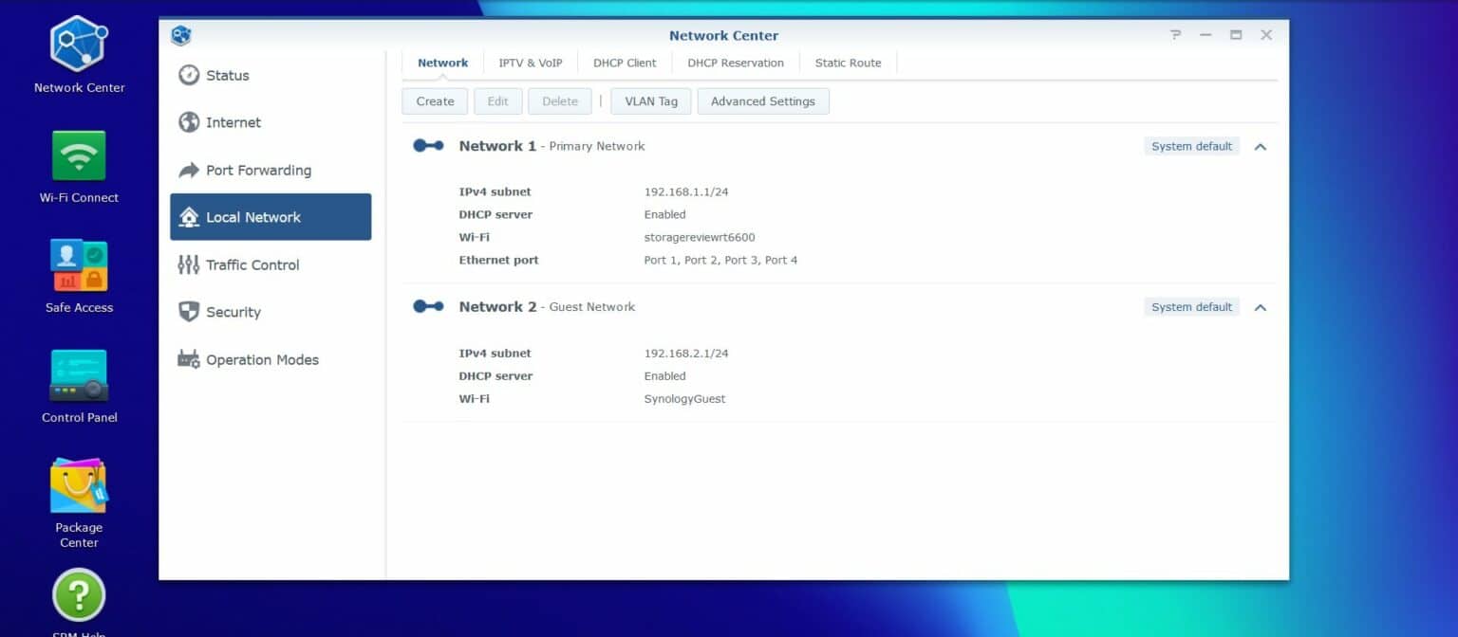Viewport: 1458px width, 637px height.
Task: Click the VLAN Tag button
Action: [651, 101]
